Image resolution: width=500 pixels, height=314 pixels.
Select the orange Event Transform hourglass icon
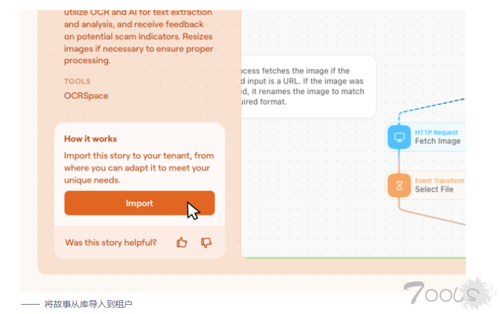399,186
